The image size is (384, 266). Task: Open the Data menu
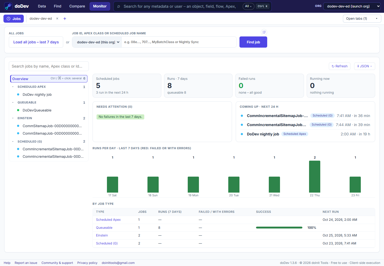(x=42, y=6)
